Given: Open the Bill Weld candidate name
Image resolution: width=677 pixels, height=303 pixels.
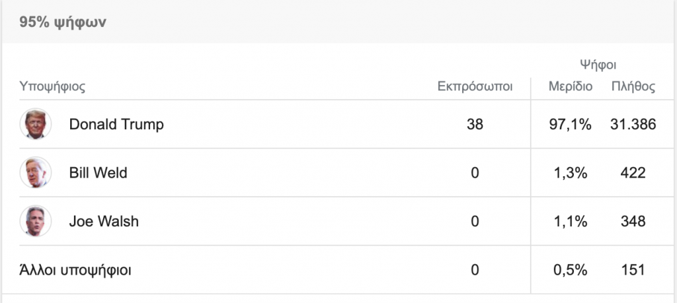Looking at the screenshot, I should [98, 173].
